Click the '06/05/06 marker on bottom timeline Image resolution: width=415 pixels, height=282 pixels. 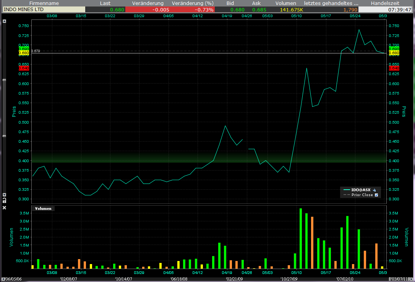coord(13,279)
